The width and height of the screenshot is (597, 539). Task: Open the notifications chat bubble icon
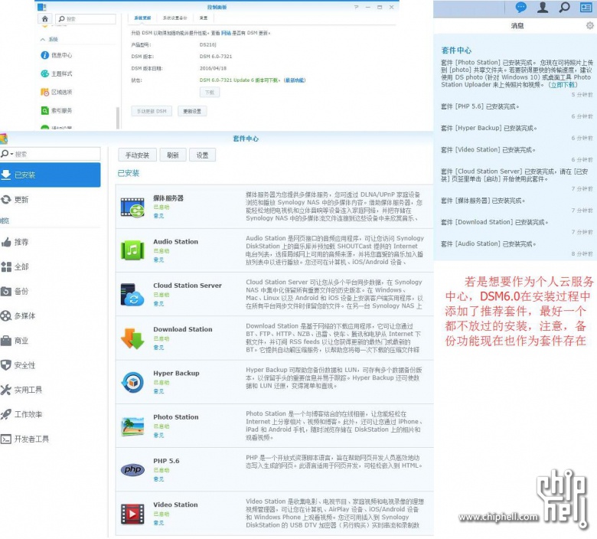click(x=521, y=7)
